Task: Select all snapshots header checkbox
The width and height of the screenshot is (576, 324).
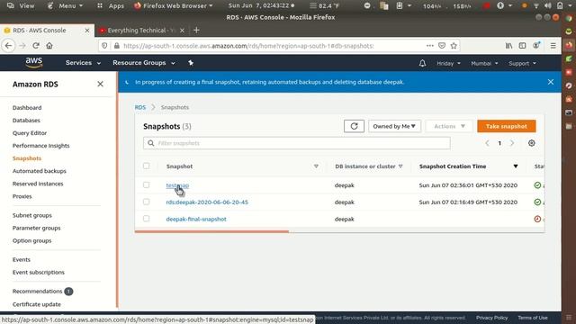Action: click(x=146, y=166)
